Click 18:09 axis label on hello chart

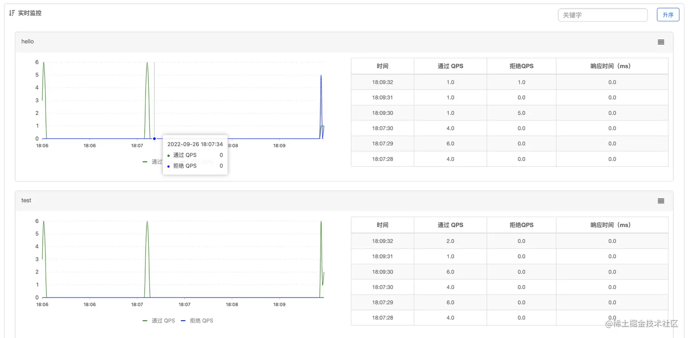point(279,146)
